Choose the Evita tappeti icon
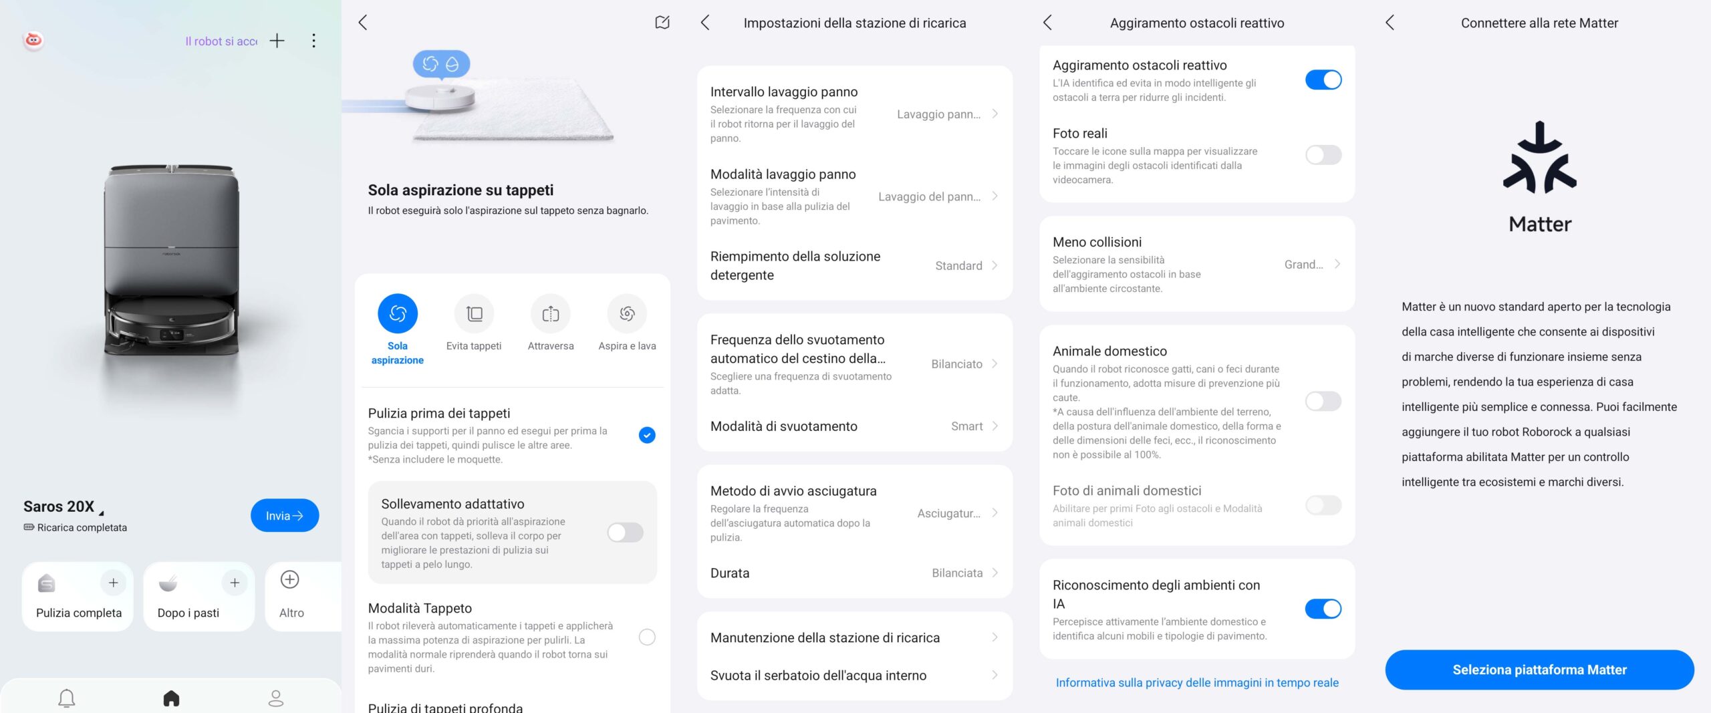This screenshot has width=1711, height=713. [x=474, y=313]
